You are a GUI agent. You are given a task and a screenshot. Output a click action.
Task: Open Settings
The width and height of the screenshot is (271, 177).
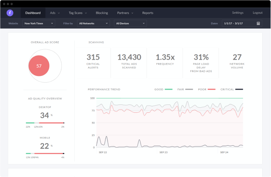click(238, 13)
